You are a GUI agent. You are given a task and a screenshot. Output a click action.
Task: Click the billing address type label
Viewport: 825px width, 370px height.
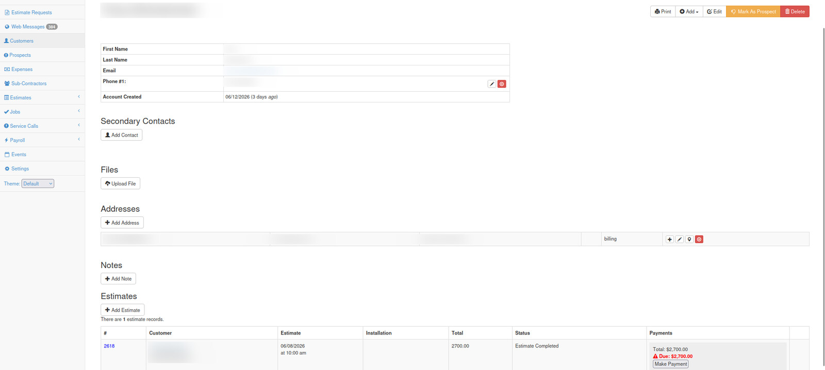610,239
